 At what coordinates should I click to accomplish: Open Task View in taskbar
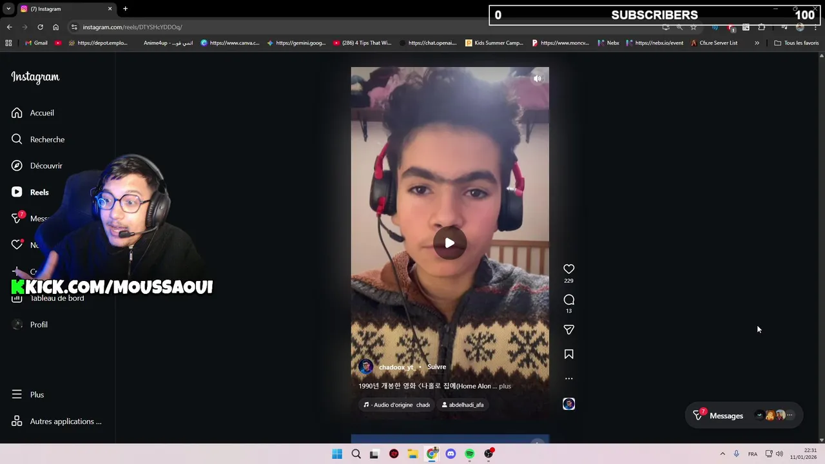point(374,454)
